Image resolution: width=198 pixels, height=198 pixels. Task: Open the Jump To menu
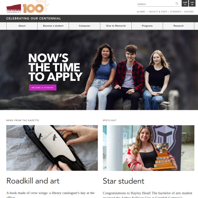pyautogui.click(x=185, y=3)
